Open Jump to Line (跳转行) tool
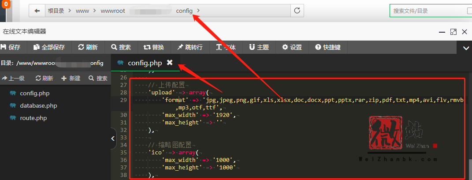 [190, 47]
